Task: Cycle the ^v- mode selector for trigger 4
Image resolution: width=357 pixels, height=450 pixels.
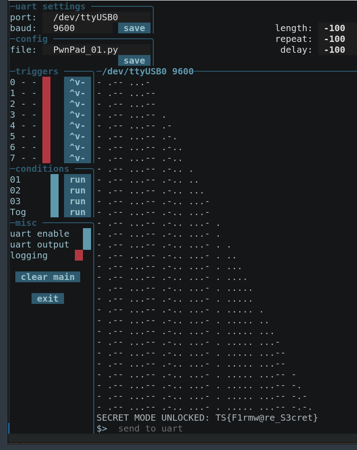Action: [77, 125]
